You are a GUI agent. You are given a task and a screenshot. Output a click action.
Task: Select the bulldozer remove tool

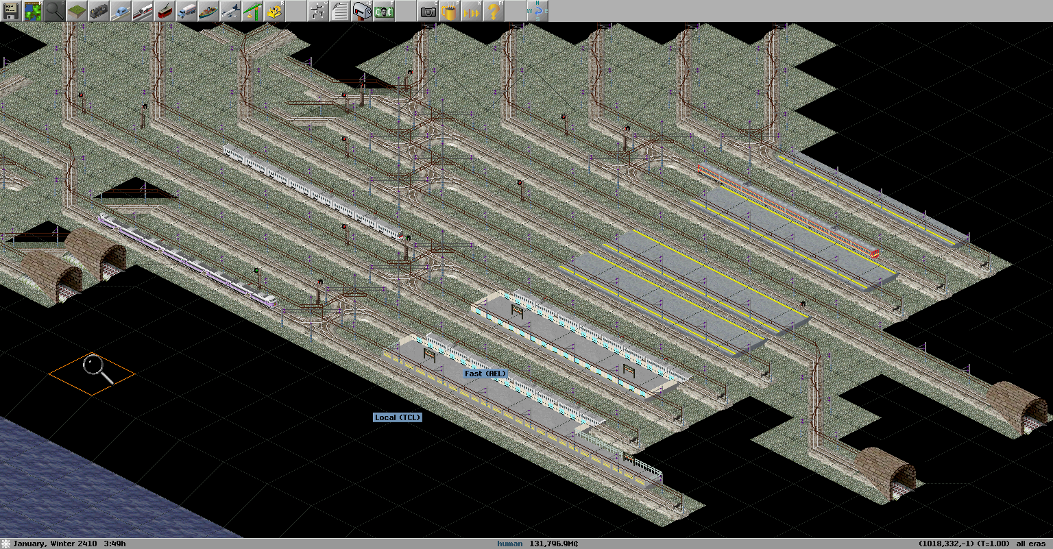[x=274, y=11]
